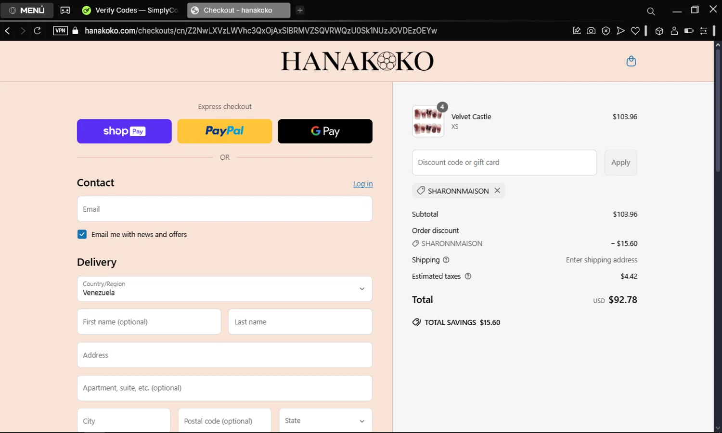Click the scrollbar up arrow
The width and height of the screenshot is (722, 433).
click(718, 45)
